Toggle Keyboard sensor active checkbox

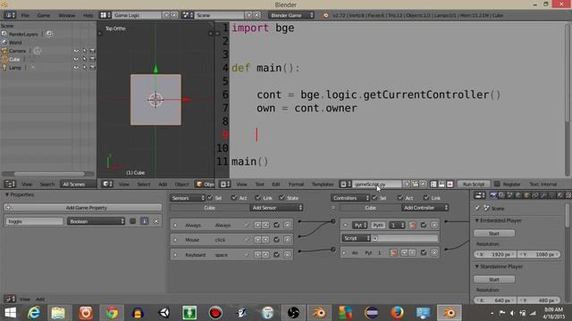(276, 255)
